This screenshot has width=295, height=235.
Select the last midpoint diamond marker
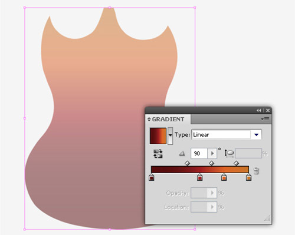[x=236, y=163]
